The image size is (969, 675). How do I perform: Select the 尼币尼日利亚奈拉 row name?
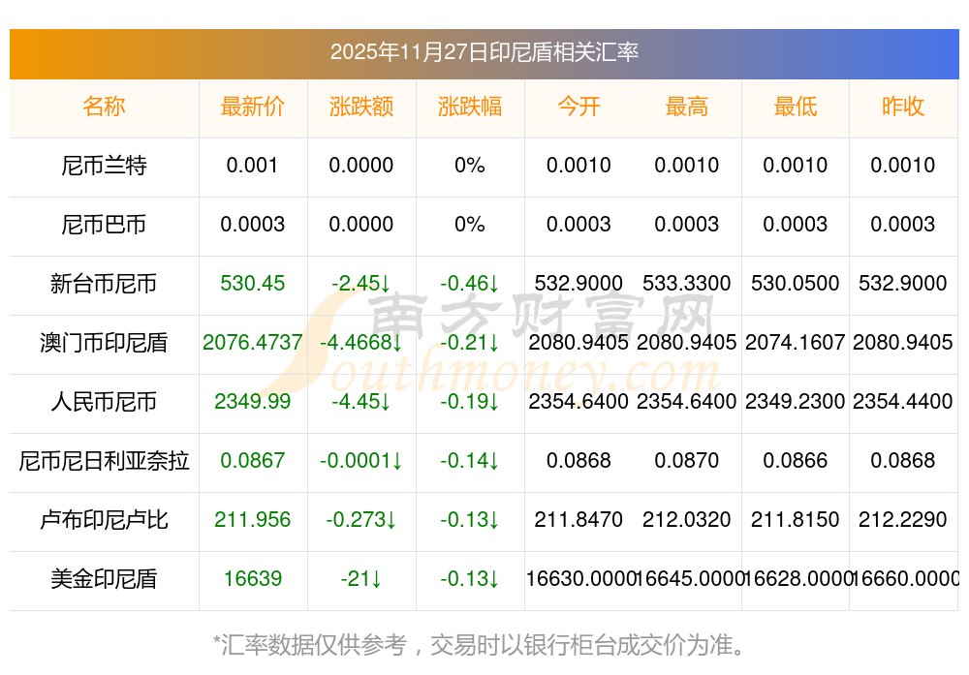click(104, 461)
